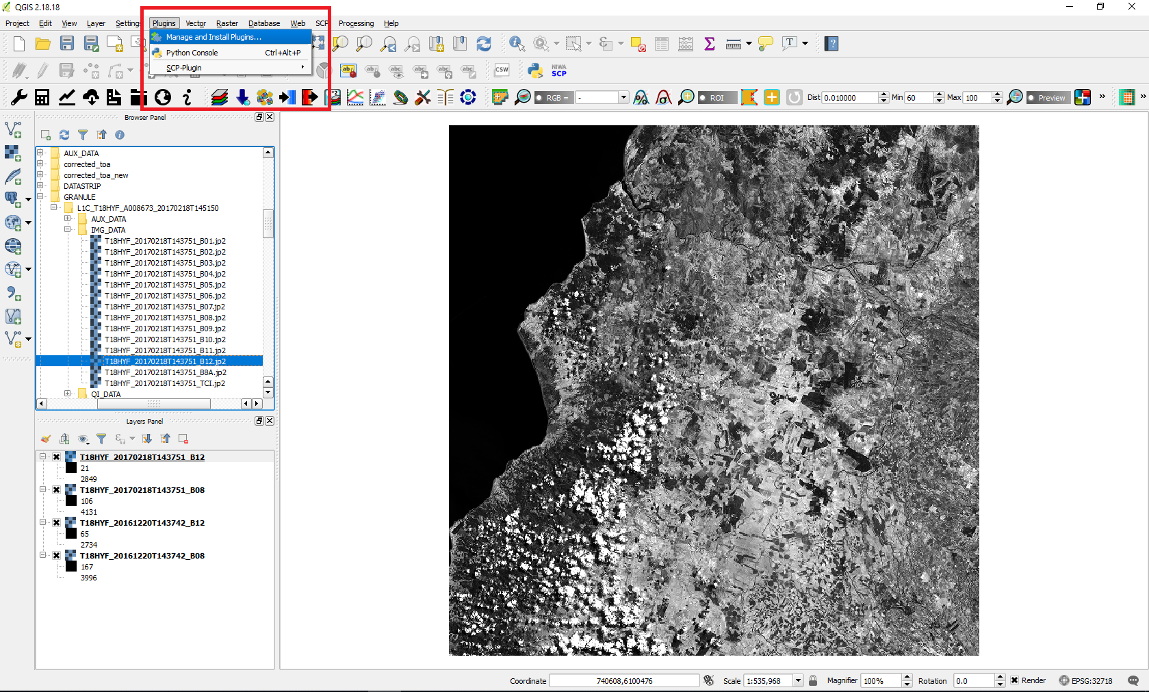The image size is (1149, 692).
Task: Open the Scale dropdown in status bar
Action: (x=798, y=680)
